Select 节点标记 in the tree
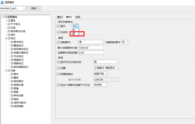Viewport: 195px width, 124px height. pos(18,56)
